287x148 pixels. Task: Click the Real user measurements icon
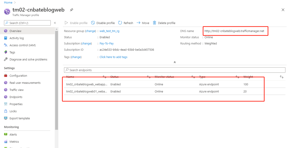[x=6, y=83]
